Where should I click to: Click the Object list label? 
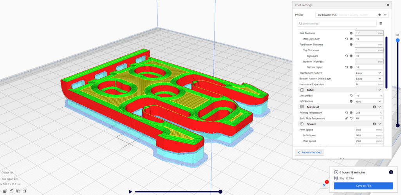pos(7,173)
